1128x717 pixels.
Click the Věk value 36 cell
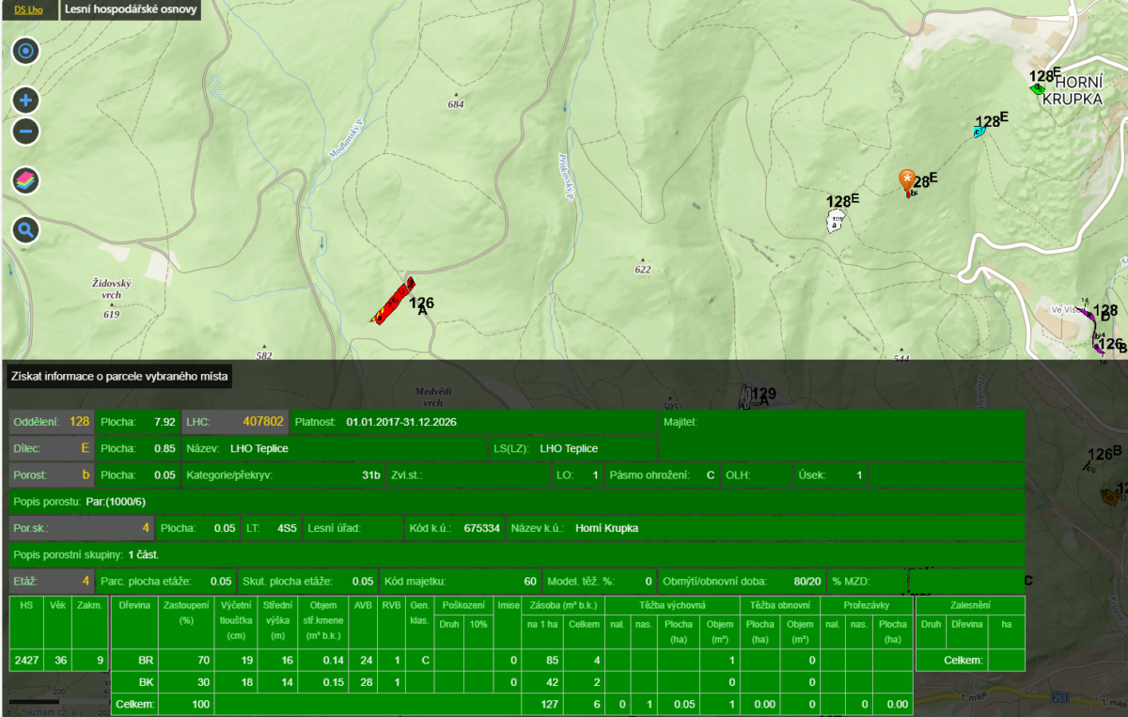59,660
